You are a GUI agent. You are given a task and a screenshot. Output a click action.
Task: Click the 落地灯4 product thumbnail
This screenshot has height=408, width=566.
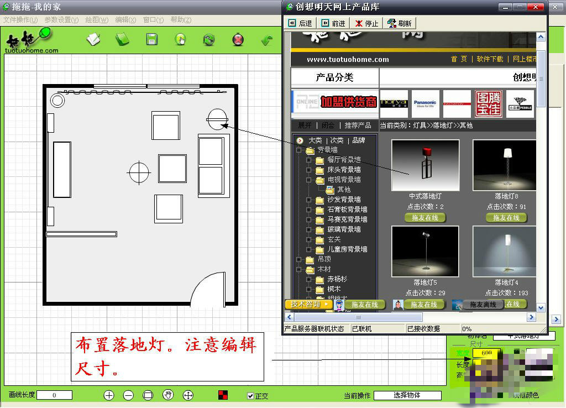[505, 252]
